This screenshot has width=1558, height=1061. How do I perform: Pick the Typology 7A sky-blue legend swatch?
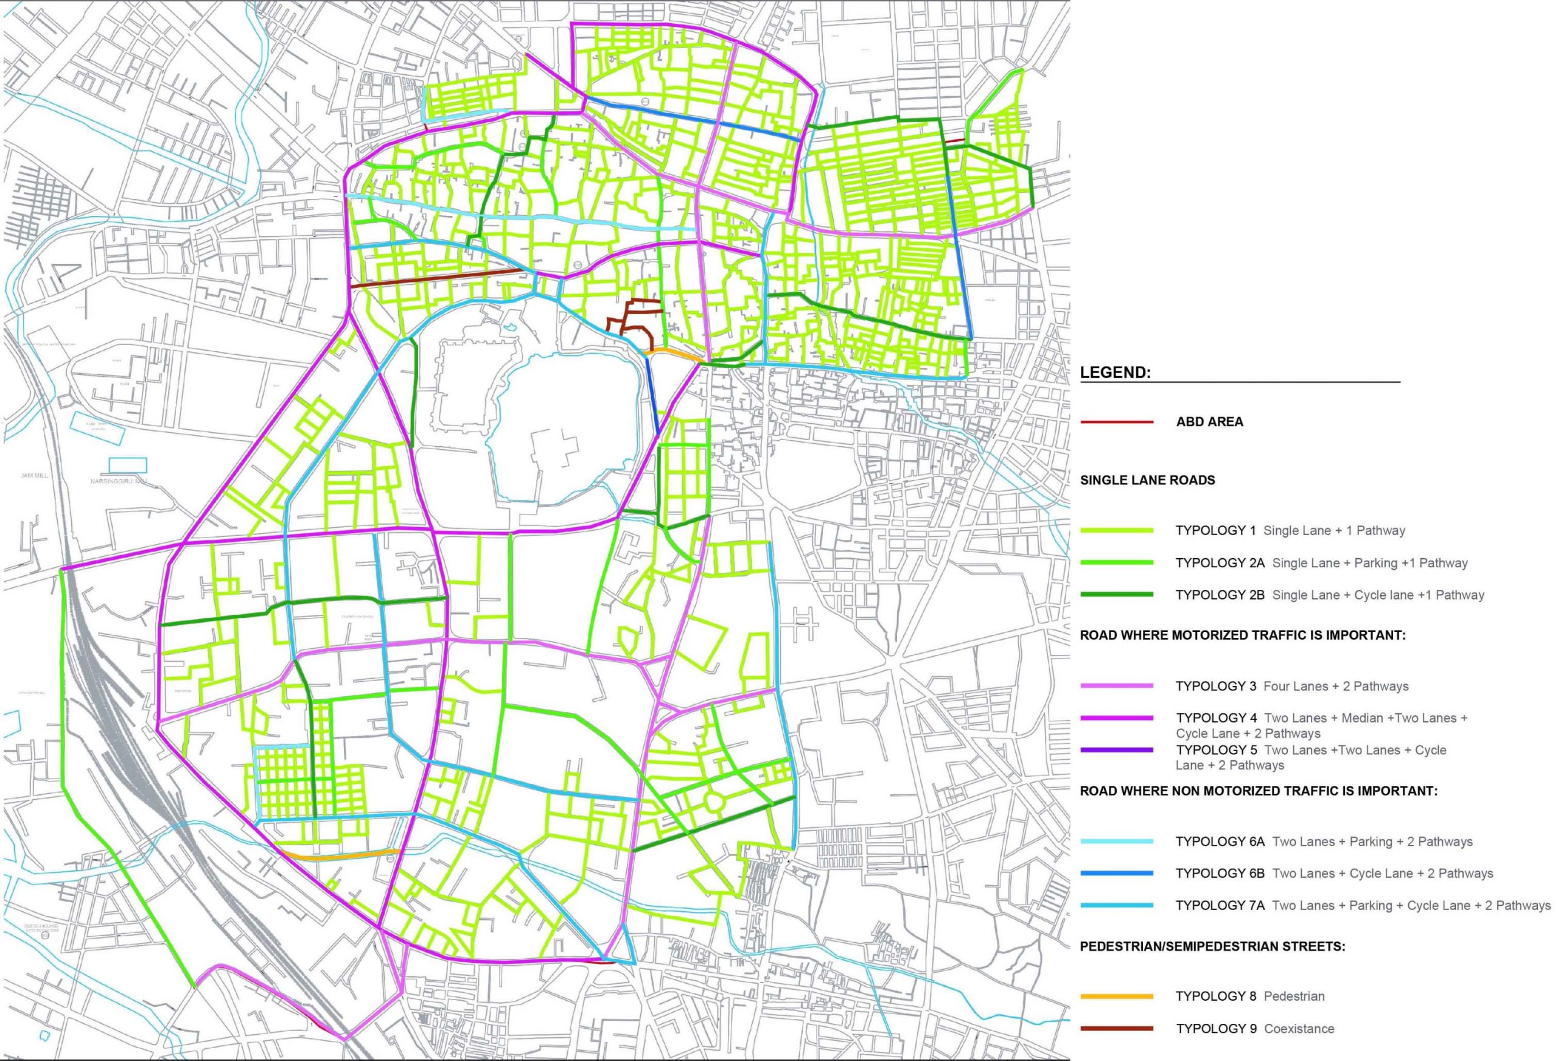1116,905
